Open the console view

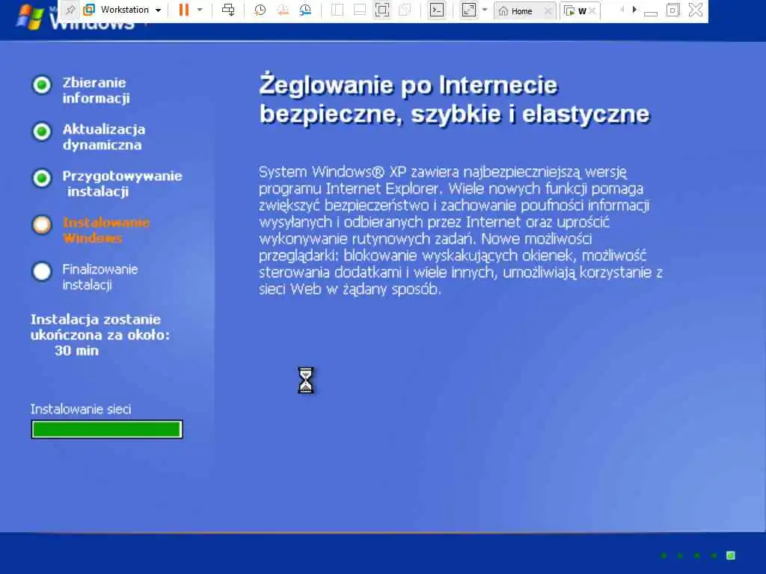[437, 10]
